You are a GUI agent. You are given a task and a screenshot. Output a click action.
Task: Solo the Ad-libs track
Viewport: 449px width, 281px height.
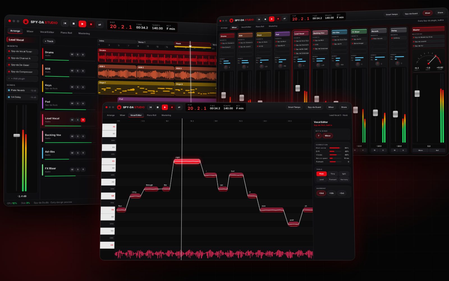pos(78,153)
